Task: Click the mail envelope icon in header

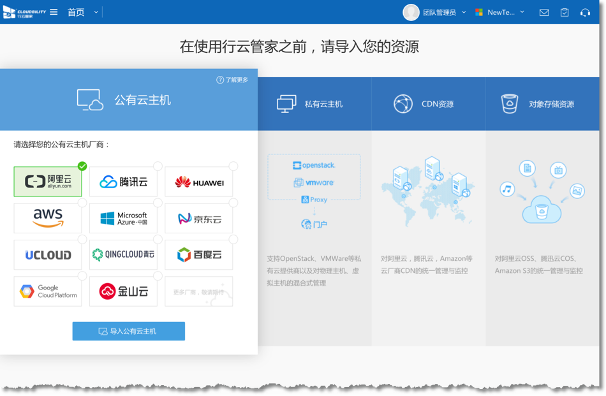Action: coord(543,12)
